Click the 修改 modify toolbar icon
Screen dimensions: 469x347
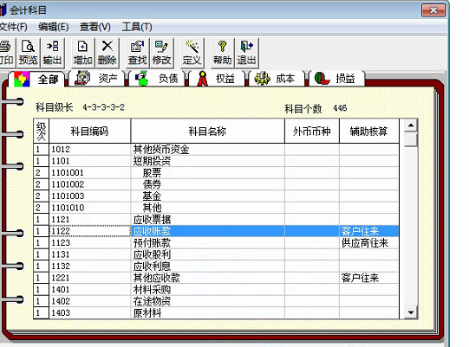point(161,53)
